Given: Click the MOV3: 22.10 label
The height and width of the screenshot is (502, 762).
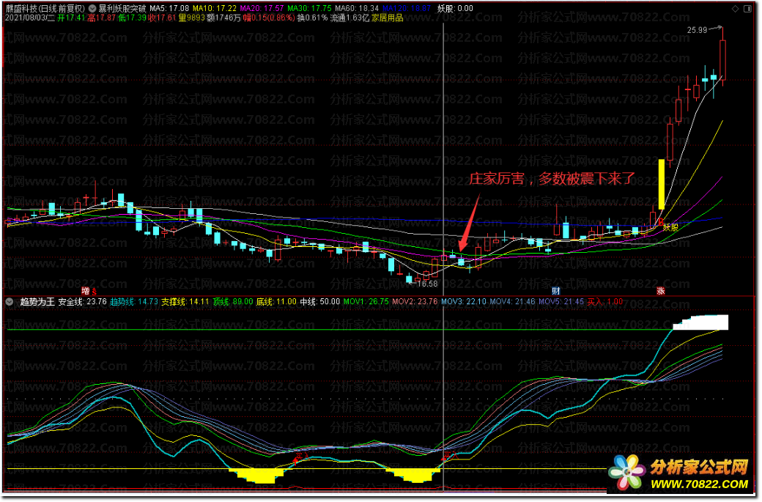Looking at the screenshot, I should (464, 302).
